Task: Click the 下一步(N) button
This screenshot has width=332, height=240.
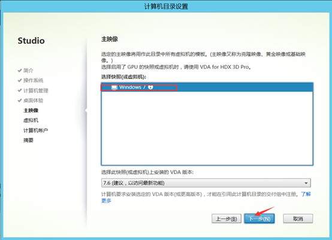Action: coord(259,218)
